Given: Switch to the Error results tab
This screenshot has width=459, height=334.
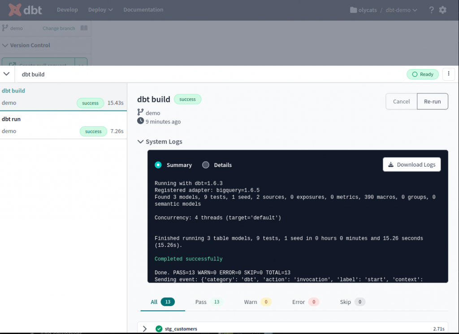Looking at the screenshot, I should point(305,302).
